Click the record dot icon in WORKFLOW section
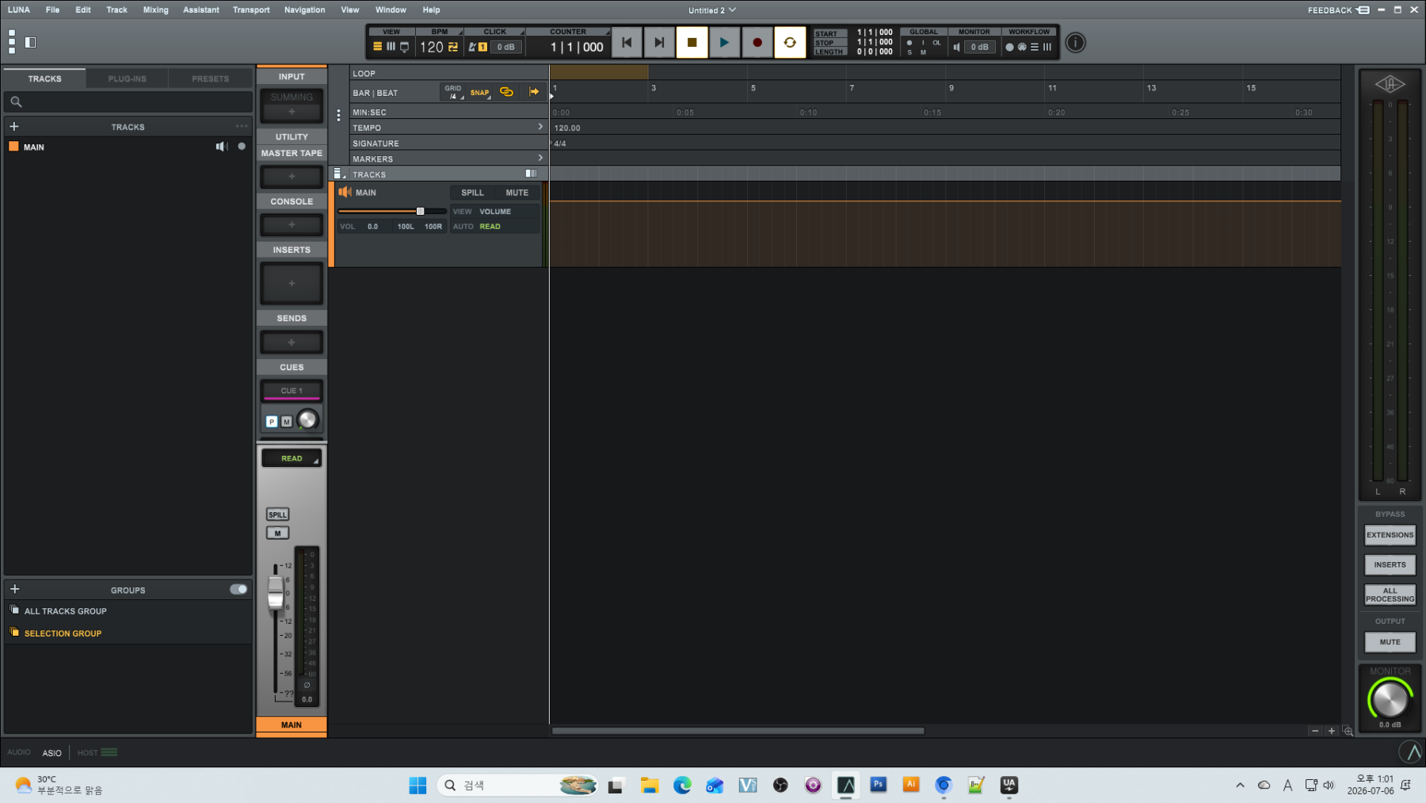1426x803 pixels. coord(1009,47)
